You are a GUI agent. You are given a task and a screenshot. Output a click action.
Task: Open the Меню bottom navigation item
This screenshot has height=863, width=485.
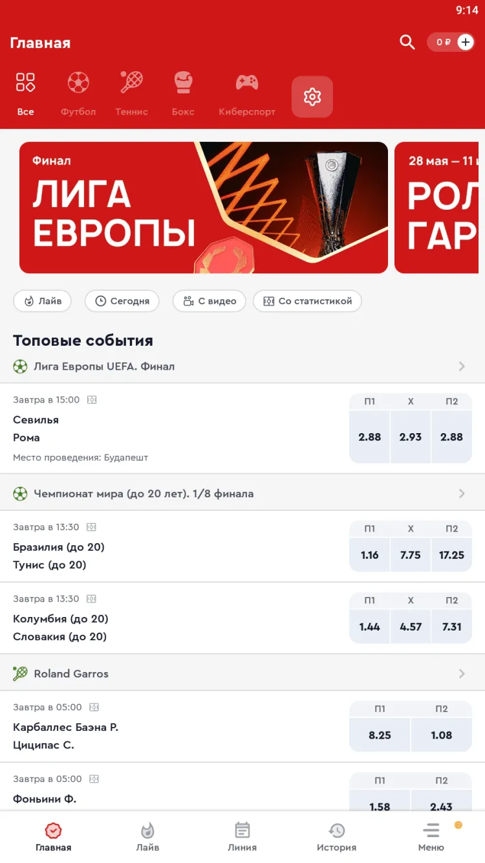point(431,836)
